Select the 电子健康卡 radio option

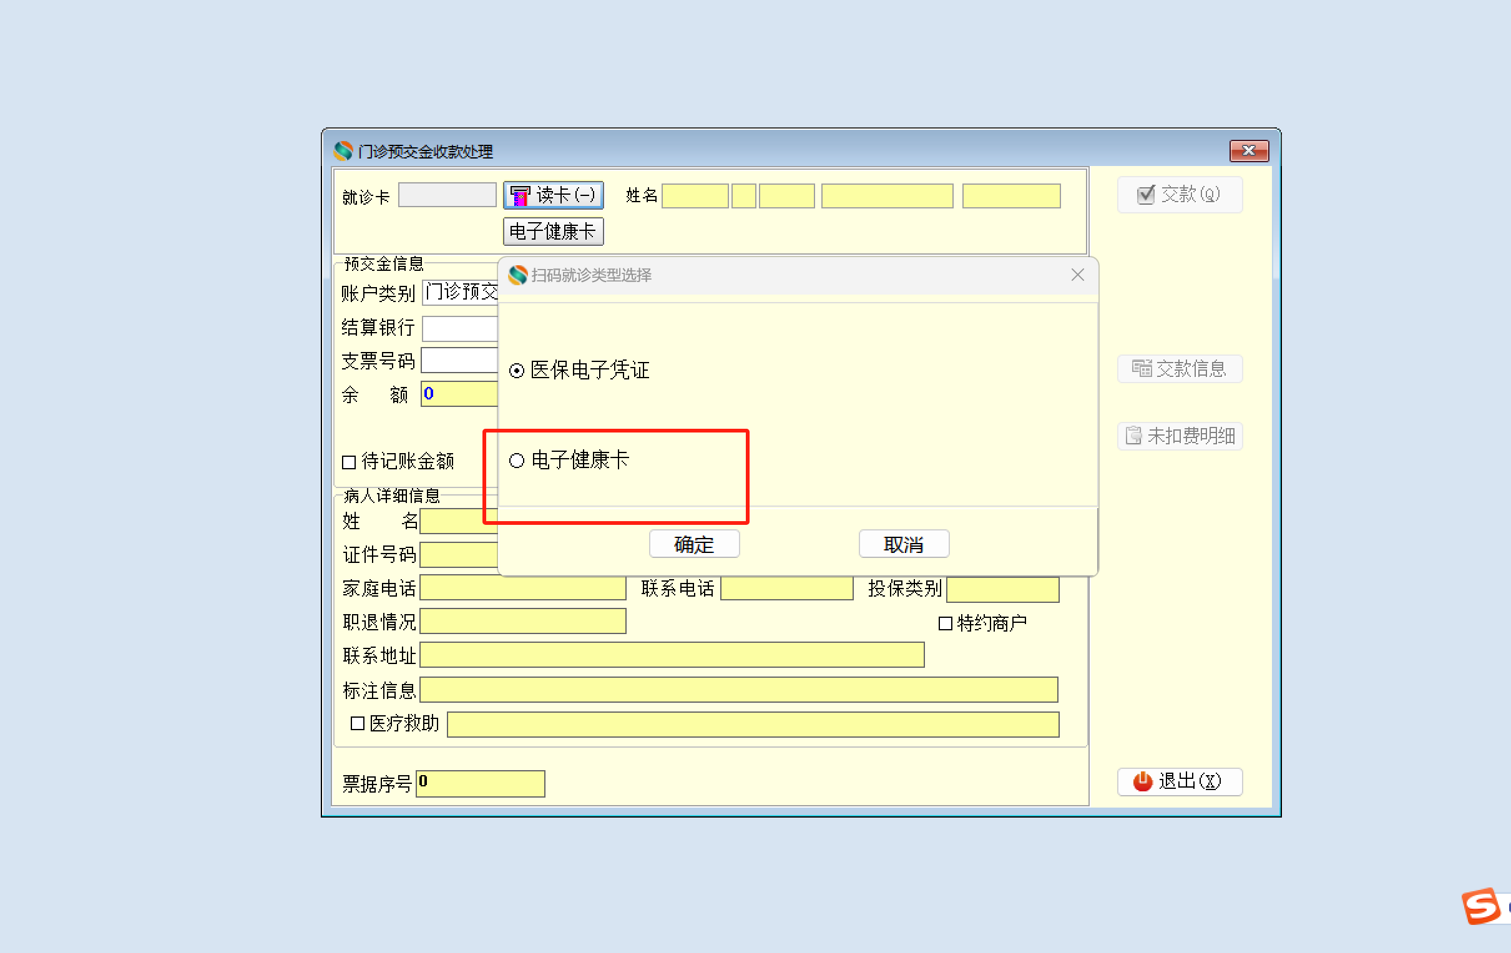pos(516,461)
